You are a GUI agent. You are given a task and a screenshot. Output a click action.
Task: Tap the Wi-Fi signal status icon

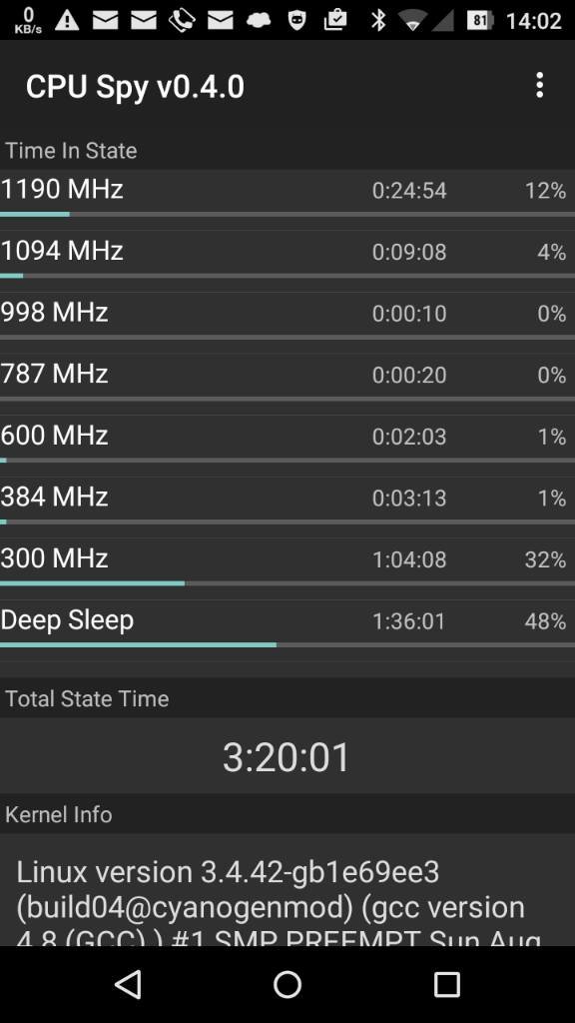click(412, 20)
